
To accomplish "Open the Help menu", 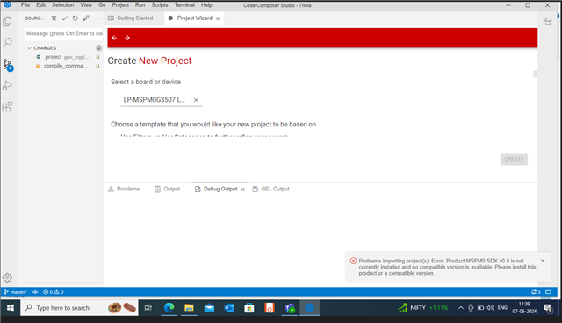I will 206,5.
